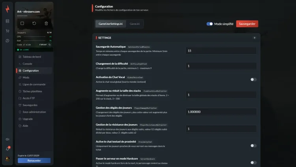Toggle sound using the speaker icon
The height and width of the screenshot is (167, 296).
pyautogui.click(x=7, y=139)
